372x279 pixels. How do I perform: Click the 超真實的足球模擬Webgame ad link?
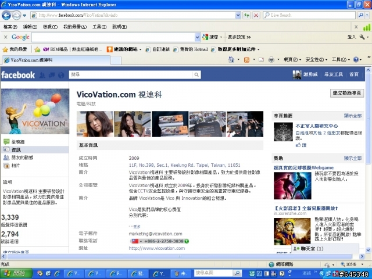click(303, 167)
